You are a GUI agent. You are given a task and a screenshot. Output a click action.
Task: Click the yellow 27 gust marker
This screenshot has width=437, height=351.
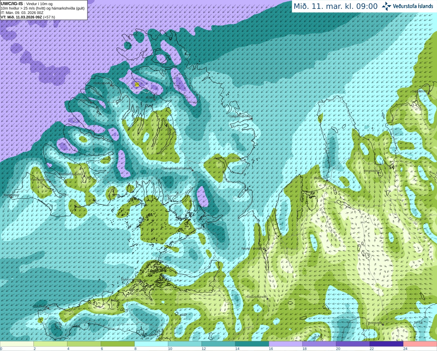click(137, 84)
